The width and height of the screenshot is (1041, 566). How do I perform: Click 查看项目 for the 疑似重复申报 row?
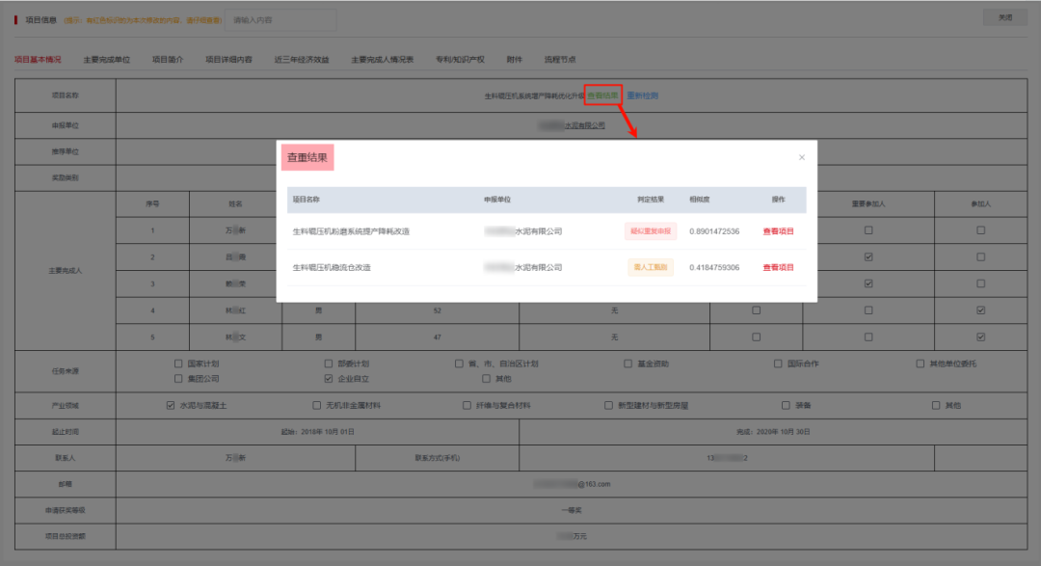(778, 231)
